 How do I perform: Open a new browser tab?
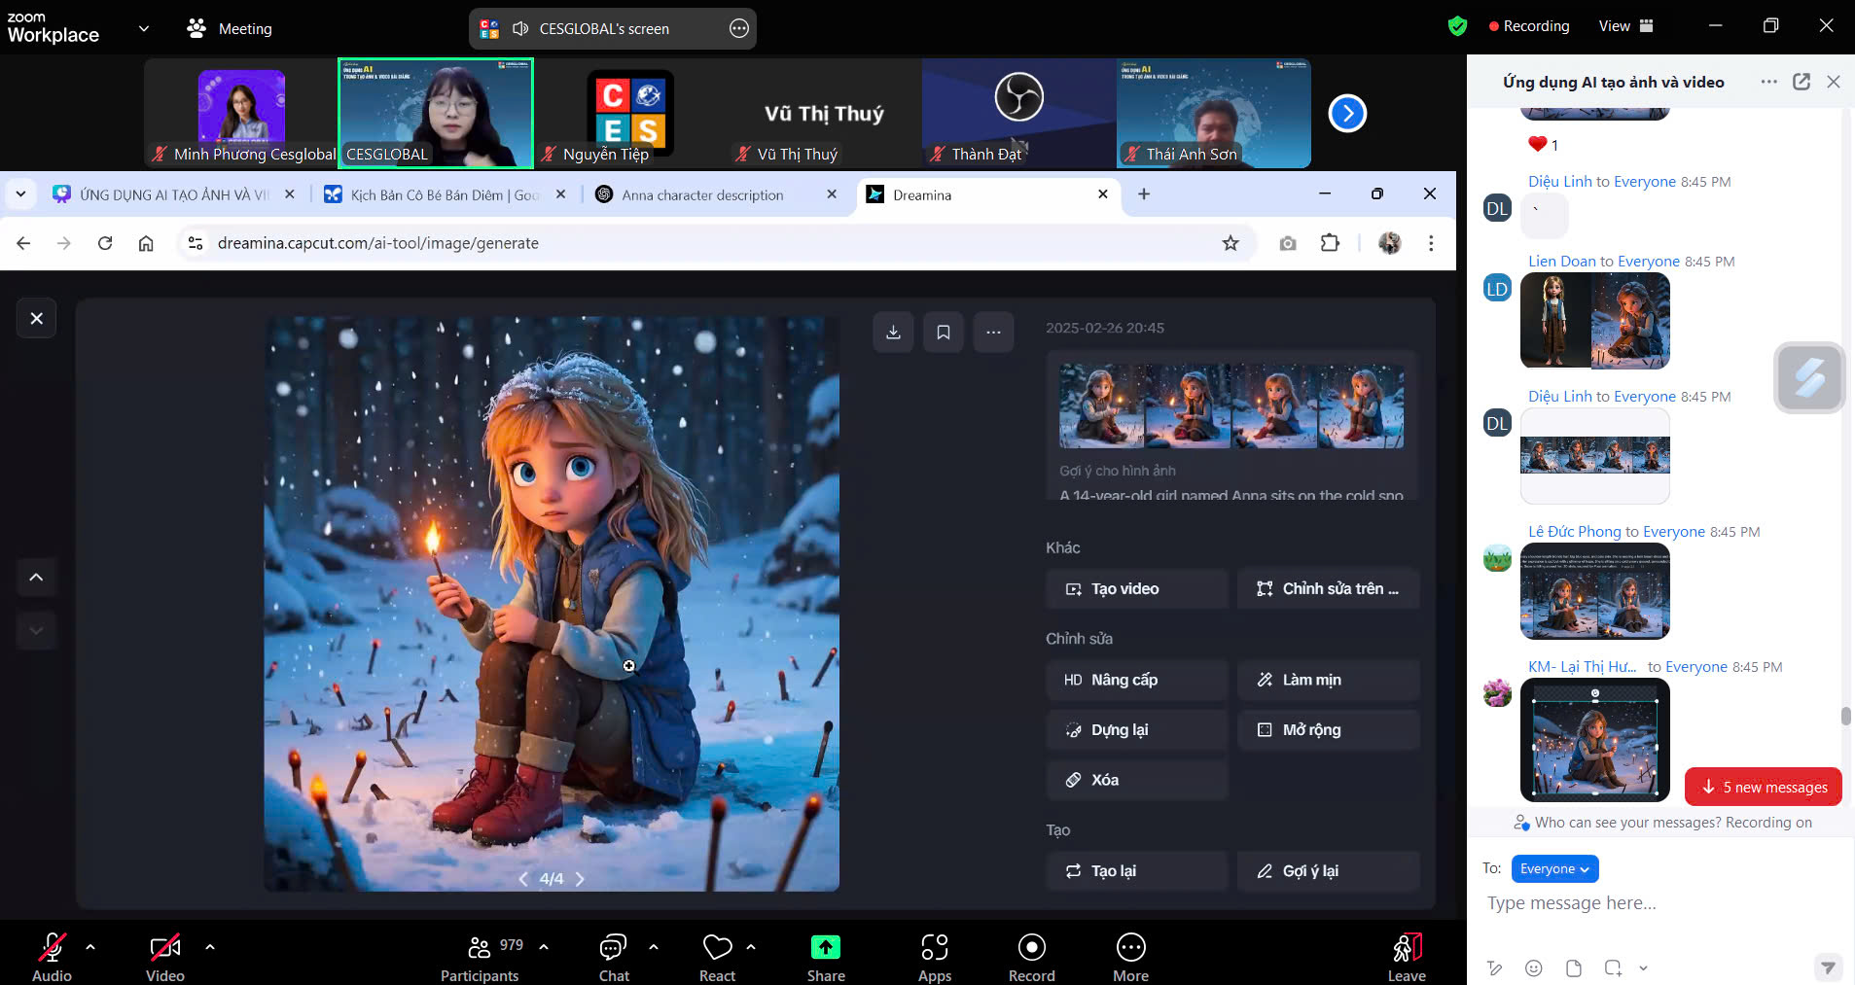pos(1144,194)
